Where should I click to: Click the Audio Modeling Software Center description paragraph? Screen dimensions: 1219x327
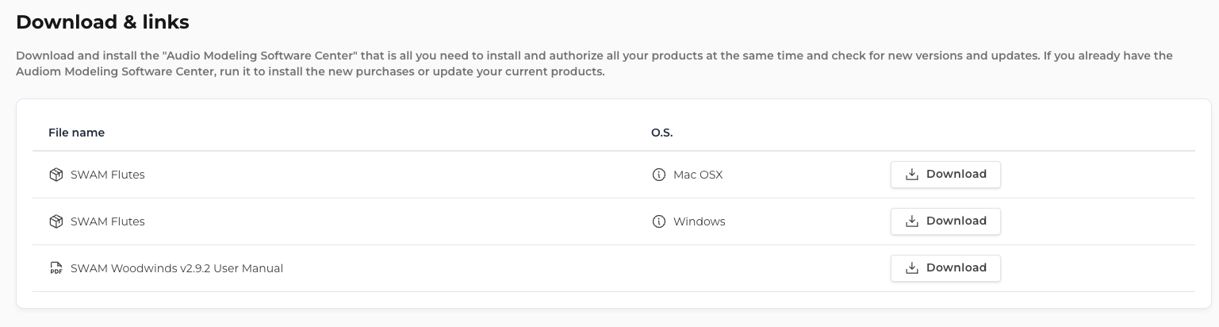click(594, 63)
